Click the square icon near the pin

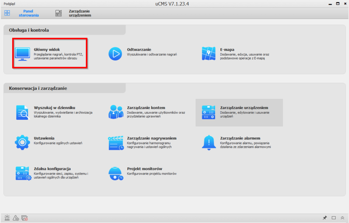pos(333,218)
